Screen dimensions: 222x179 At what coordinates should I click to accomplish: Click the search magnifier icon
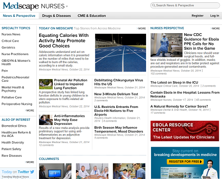(x=154, y=5)
